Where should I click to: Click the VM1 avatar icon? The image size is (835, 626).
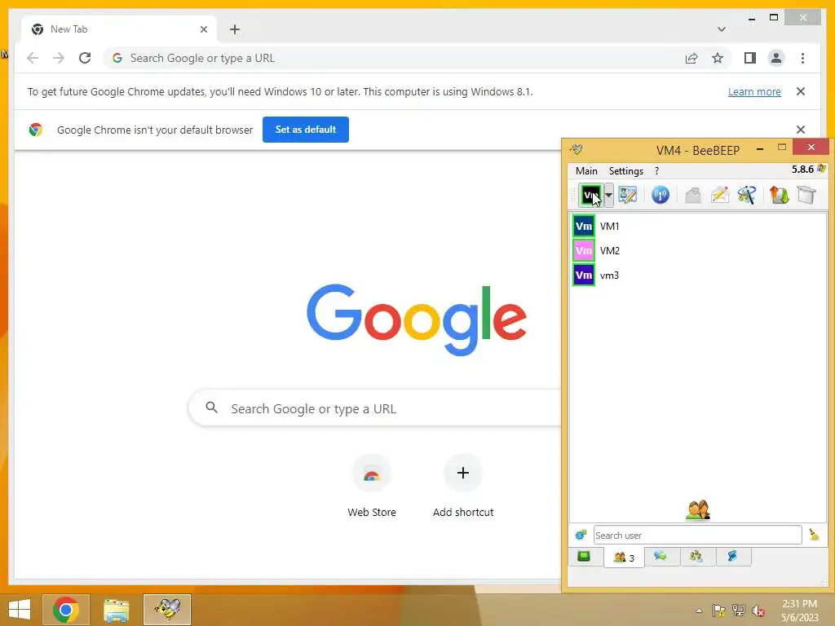tap(584, 227)
